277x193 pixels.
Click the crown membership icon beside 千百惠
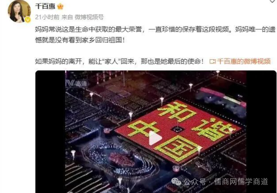click(60, 7)
